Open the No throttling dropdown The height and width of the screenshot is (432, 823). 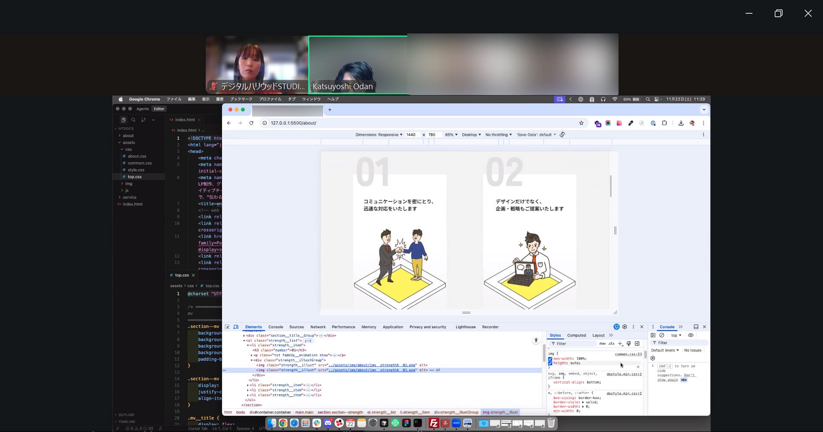(499, 135)
